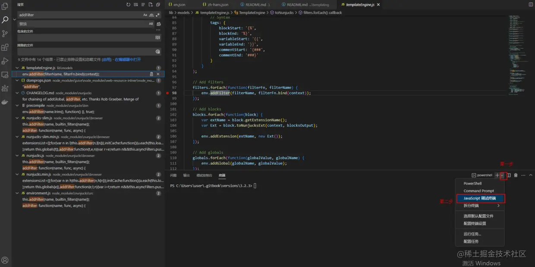Refresh the search results

128,5
